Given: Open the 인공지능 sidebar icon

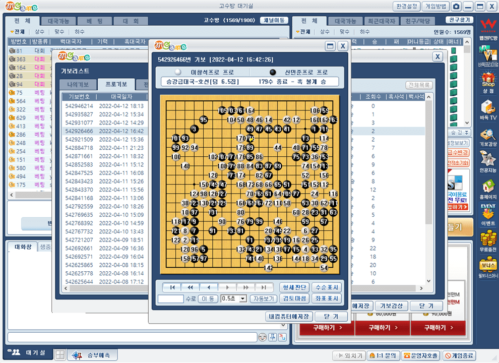Looking at the screenshot, I should point(488,162).
